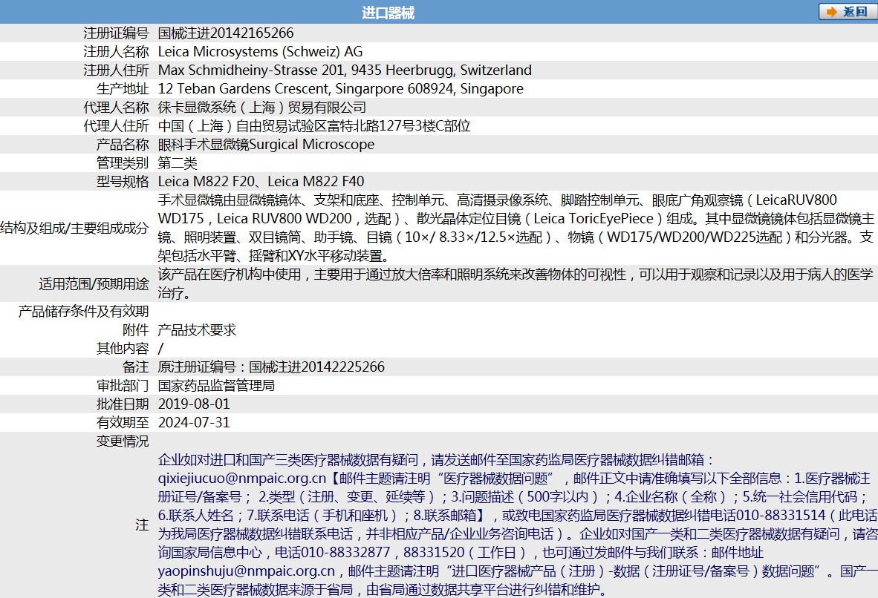The image size is (878, 598).
Task: Click the 注册证编号 row label
Action: [116, 33]
